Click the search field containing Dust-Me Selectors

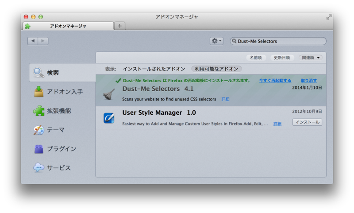[278, 41]
